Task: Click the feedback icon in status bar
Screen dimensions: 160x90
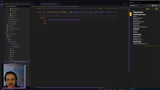Action: pos(125,89)
